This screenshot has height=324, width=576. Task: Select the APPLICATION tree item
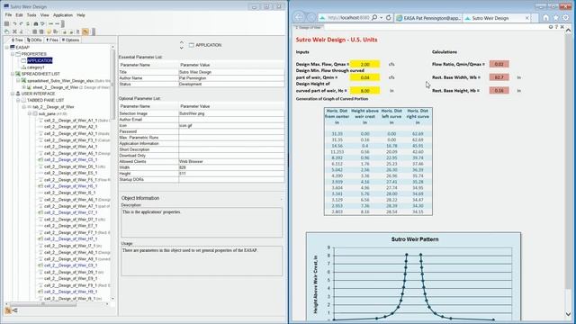(x=40, y=60)
